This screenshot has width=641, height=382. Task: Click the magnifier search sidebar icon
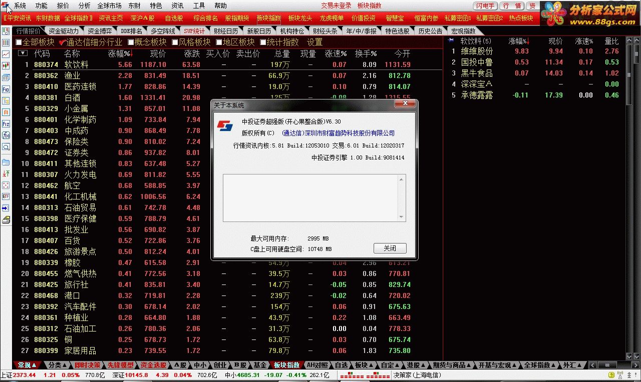coord(6,147)
